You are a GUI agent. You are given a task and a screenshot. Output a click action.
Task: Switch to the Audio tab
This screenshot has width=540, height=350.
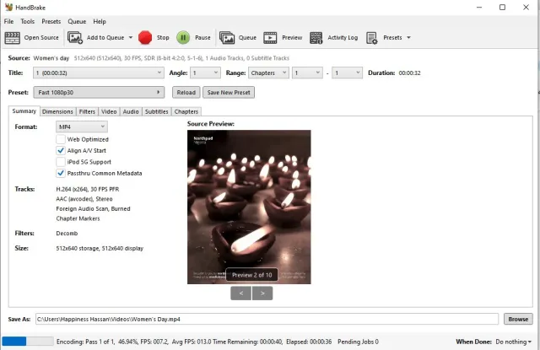tap(131, 111)
